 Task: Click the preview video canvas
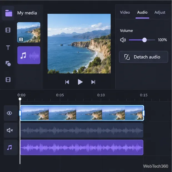point(79,44)
